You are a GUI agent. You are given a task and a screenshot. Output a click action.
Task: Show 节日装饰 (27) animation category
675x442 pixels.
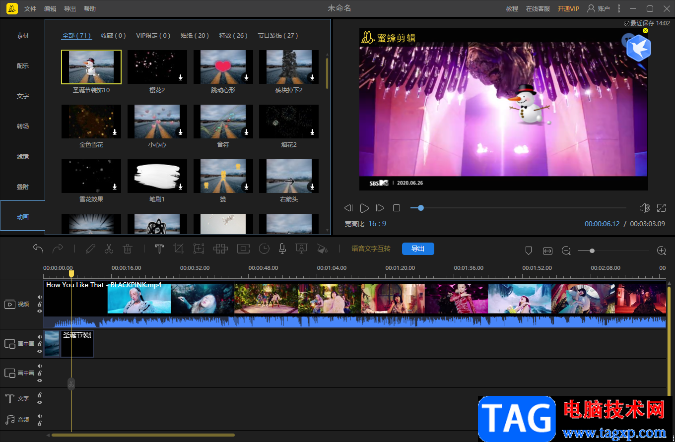pos(278,36)
